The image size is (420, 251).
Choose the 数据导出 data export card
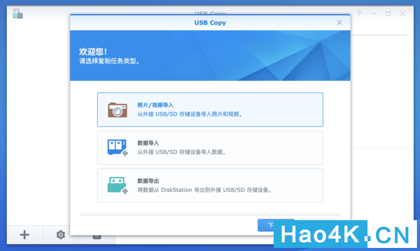pyautogui.click(x=210, y=186)
